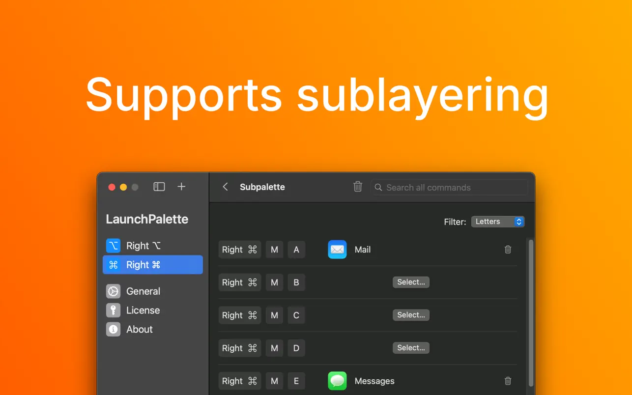This screenshot has height=395, width=632.
Task: Choose an app with Select for key B
Action: point(411,282)
